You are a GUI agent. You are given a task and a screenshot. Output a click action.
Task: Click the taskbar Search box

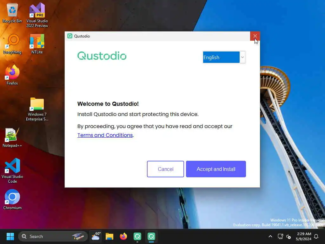(x=53, y=236)
